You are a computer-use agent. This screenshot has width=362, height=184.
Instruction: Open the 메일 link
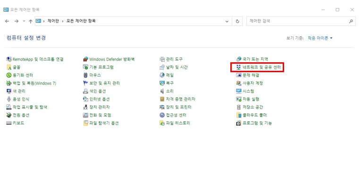(x=170, y=75)
